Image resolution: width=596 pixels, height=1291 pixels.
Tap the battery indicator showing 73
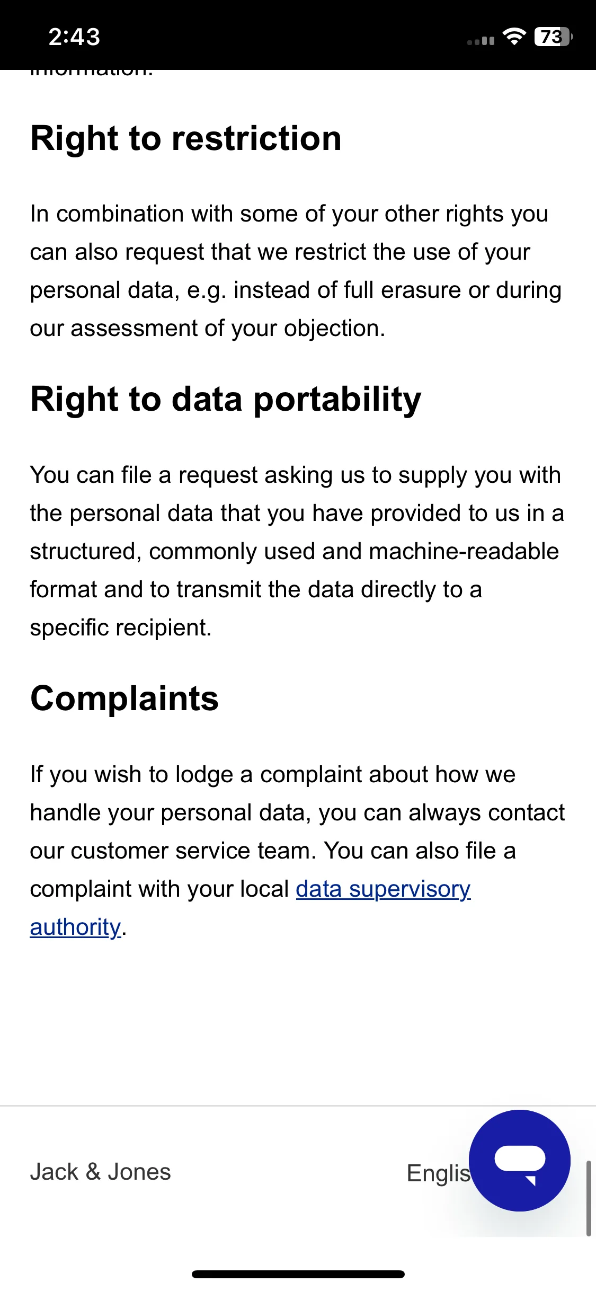pyautogui.click(x=554, y=37)
